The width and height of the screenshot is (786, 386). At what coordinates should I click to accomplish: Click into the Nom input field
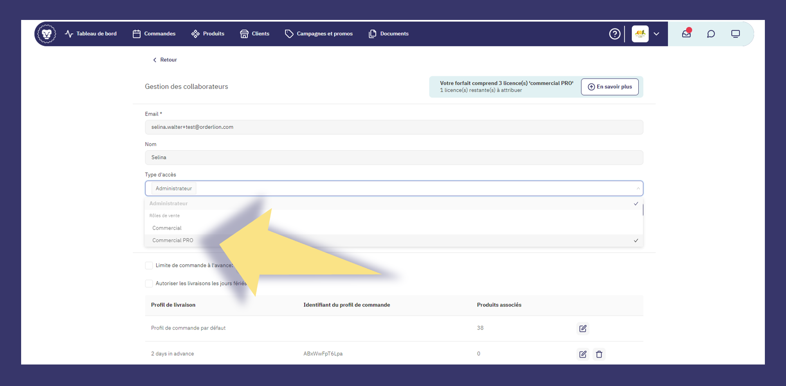click(393, 158)
